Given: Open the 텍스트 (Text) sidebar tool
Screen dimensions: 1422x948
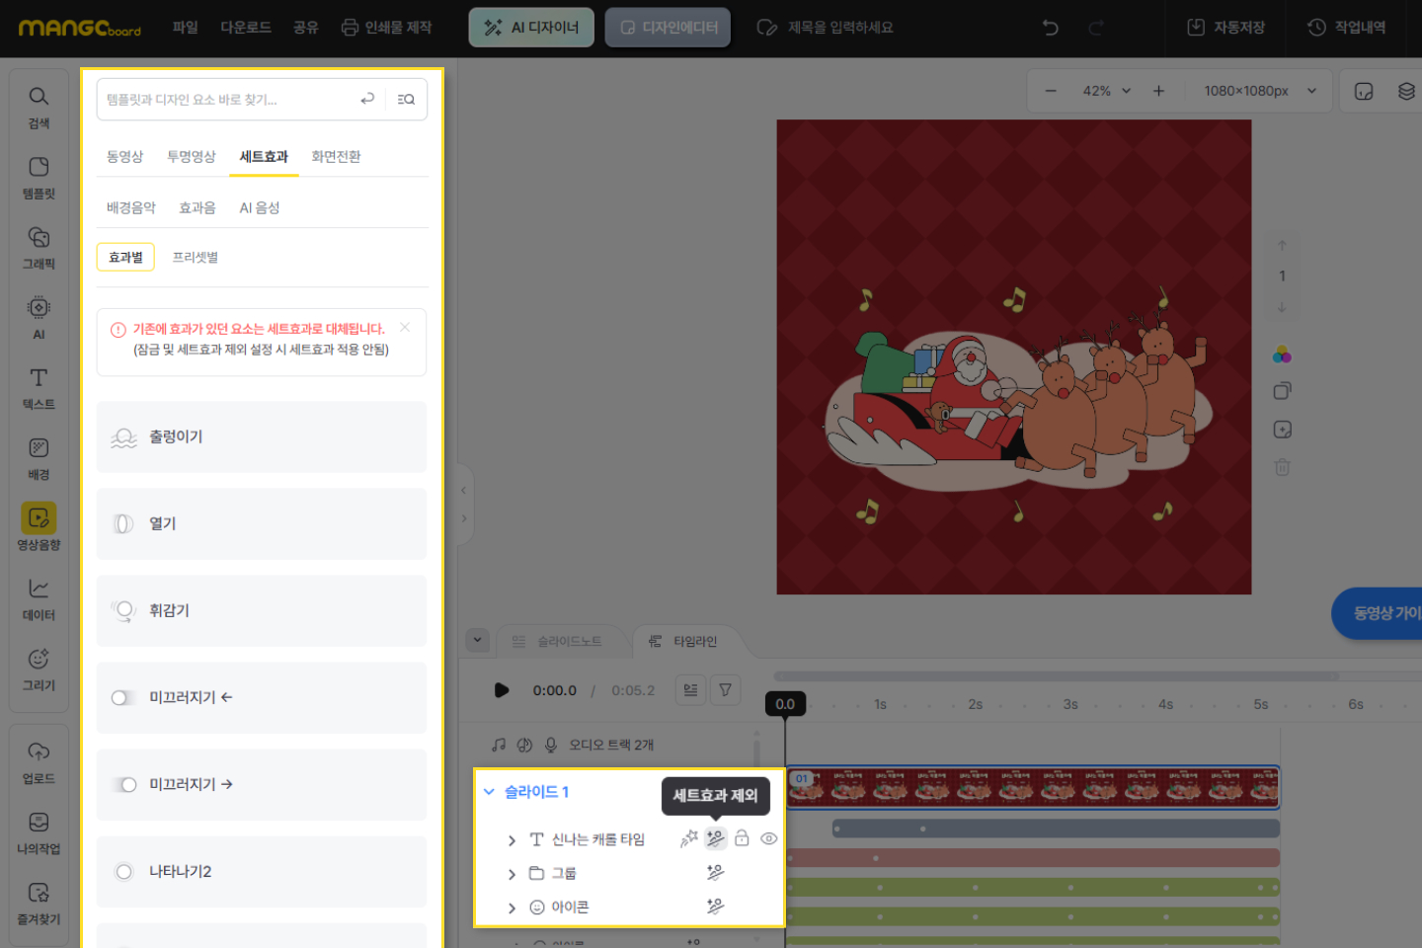Looking at the screenshot, I should coord(39,387).
